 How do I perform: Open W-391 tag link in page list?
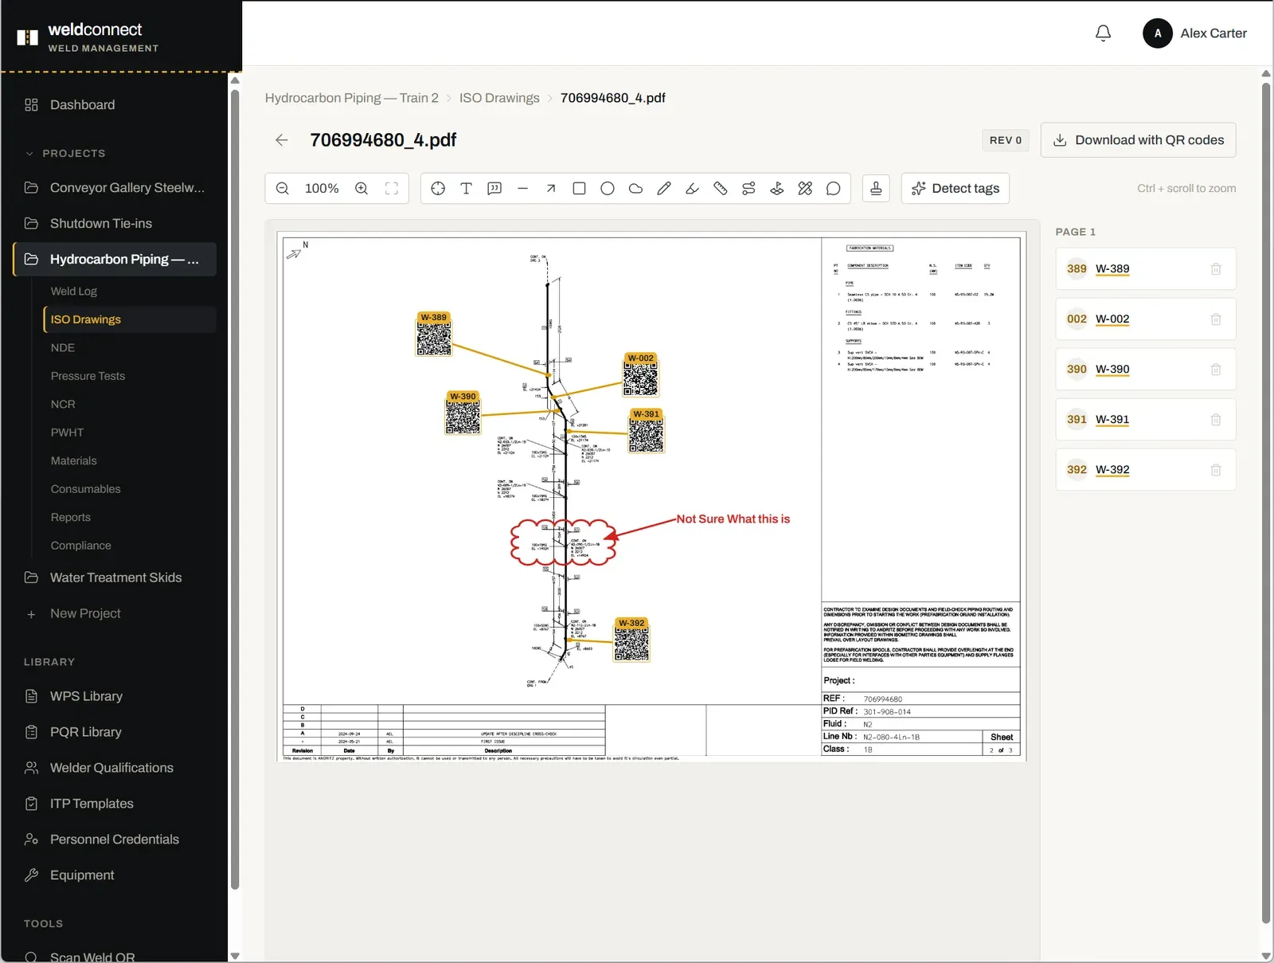click(1112, 420)
